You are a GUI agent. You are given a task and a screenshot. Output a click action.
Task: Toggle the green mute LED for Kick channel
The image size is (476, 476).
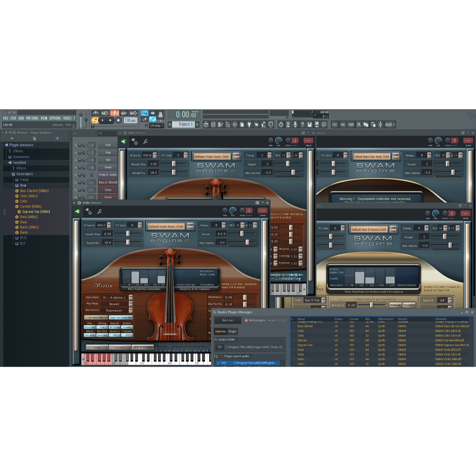[x=76, y=145]
